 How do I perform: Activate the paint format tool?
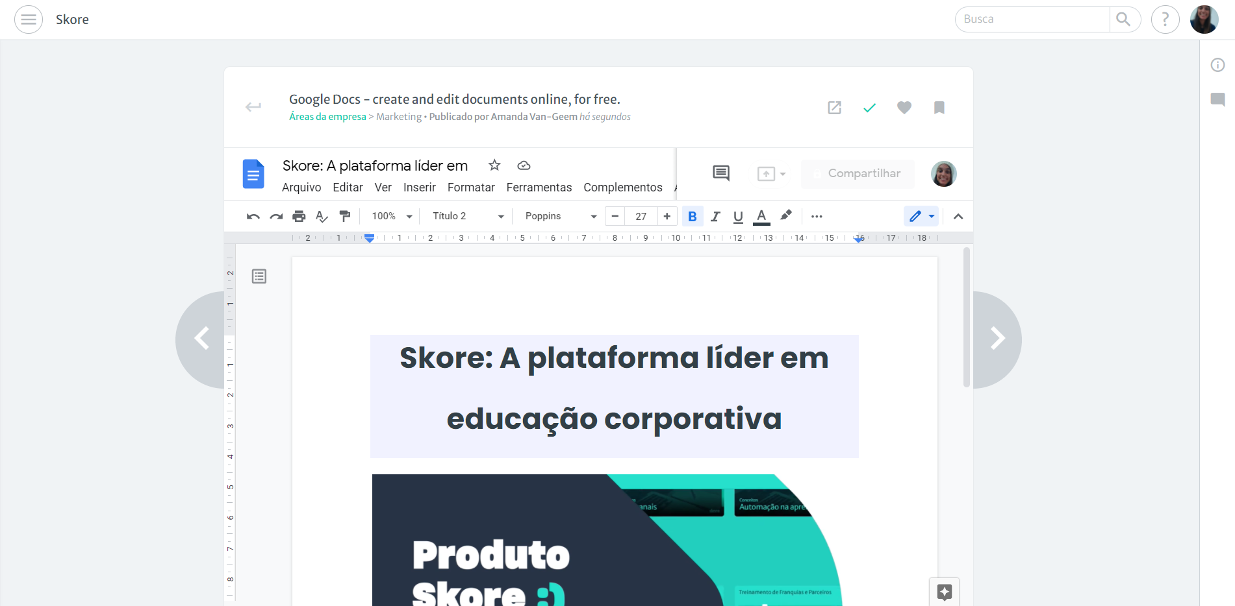coord(345,217)
